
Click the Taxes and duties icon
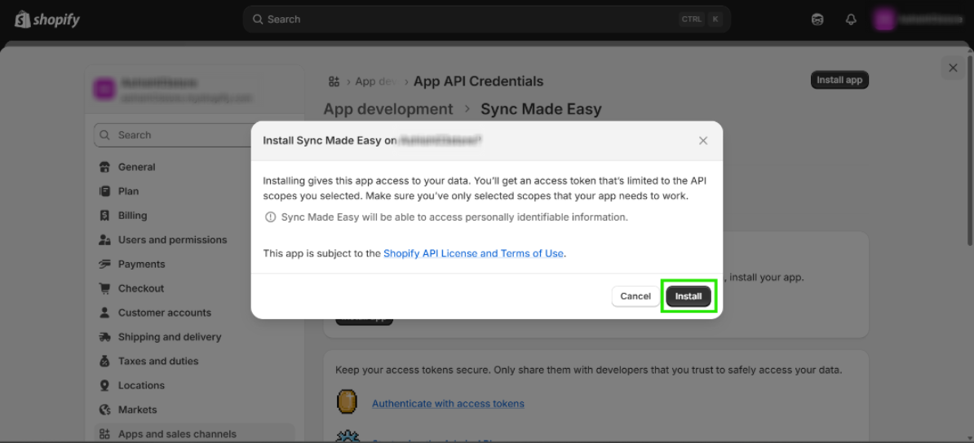click(105, 361)
